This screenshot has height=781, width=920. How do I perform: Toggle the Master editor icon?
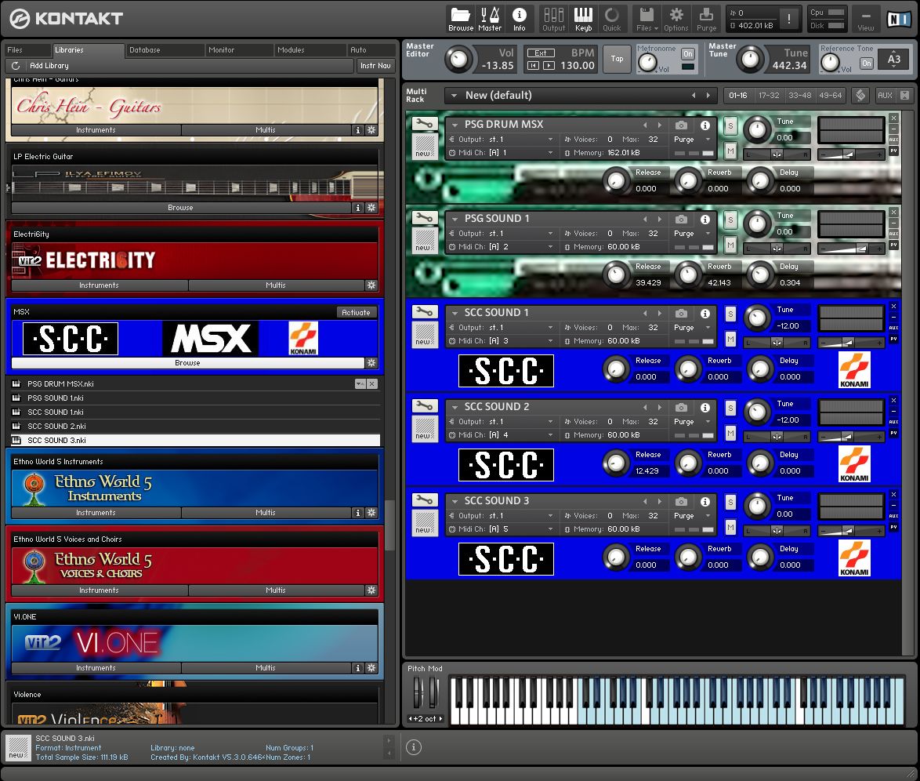tap(489, 19)
